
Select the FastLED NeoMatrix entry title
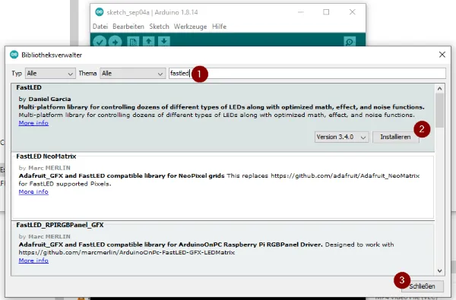coord(46,156)
